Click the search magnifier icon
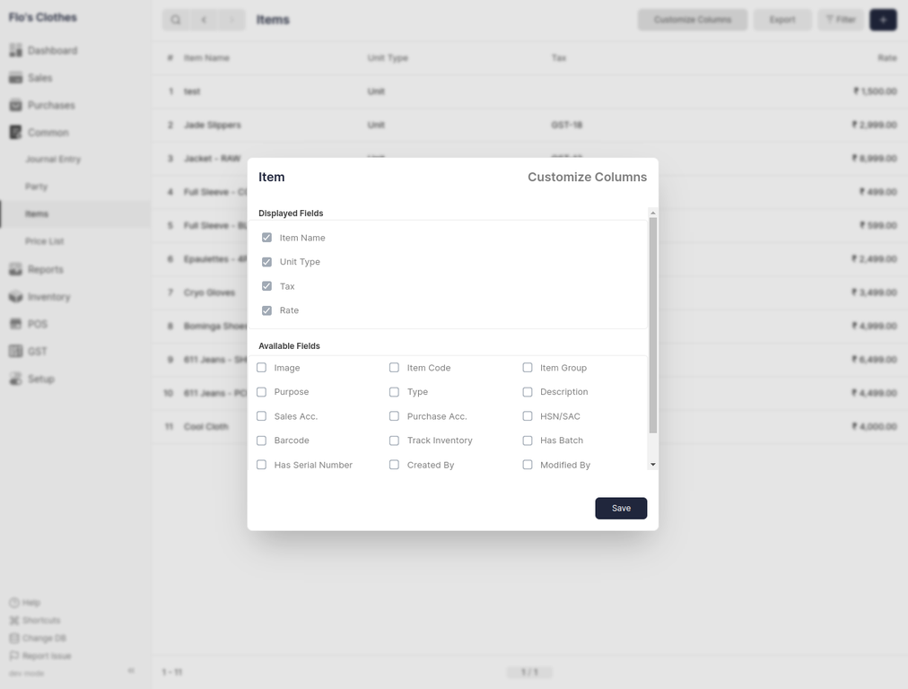Viewport: 908px width, 689px height. click(176, 20)
